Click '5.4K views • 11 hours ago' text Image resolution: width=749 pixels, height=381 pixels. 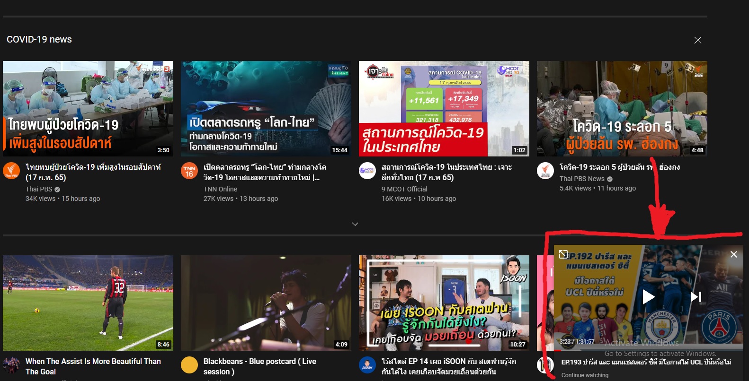click(x=597, y=188)
